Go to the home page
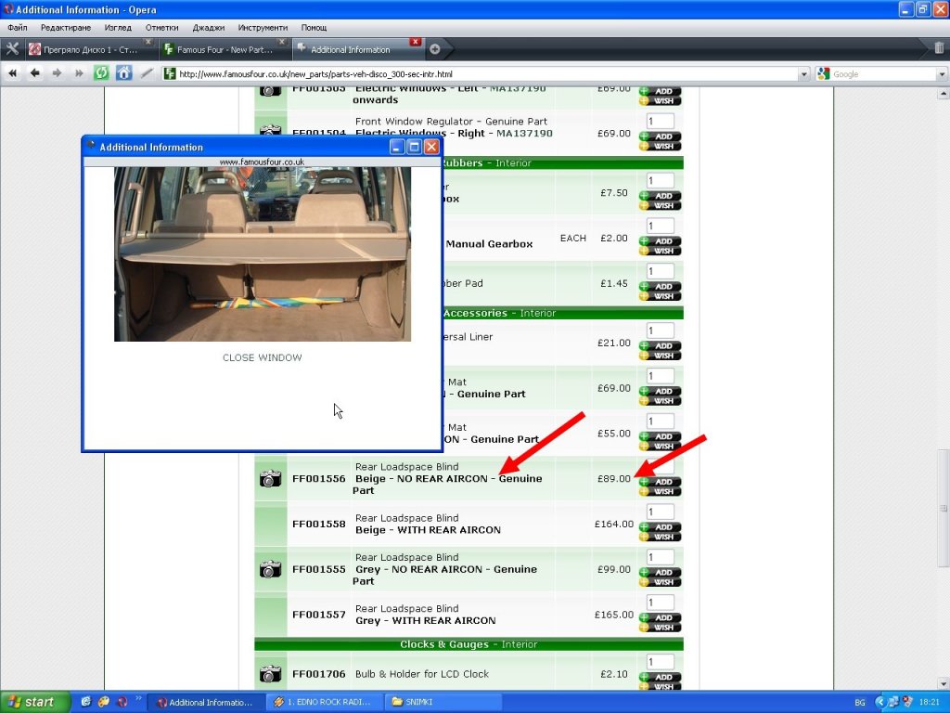 coord(123,73)
